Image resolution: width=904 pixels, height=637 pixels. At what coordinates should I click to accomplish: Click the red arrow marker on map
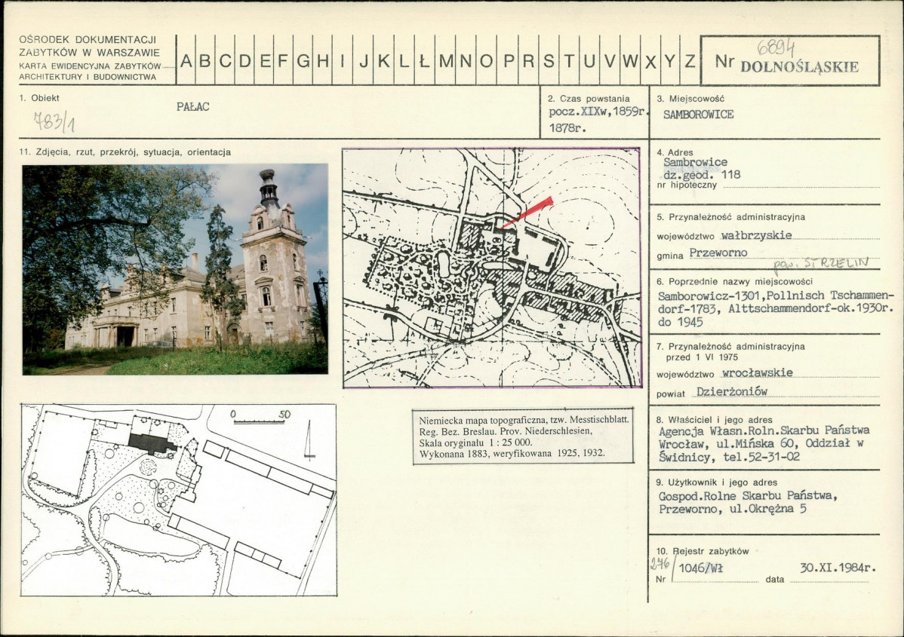coord(527,212)
